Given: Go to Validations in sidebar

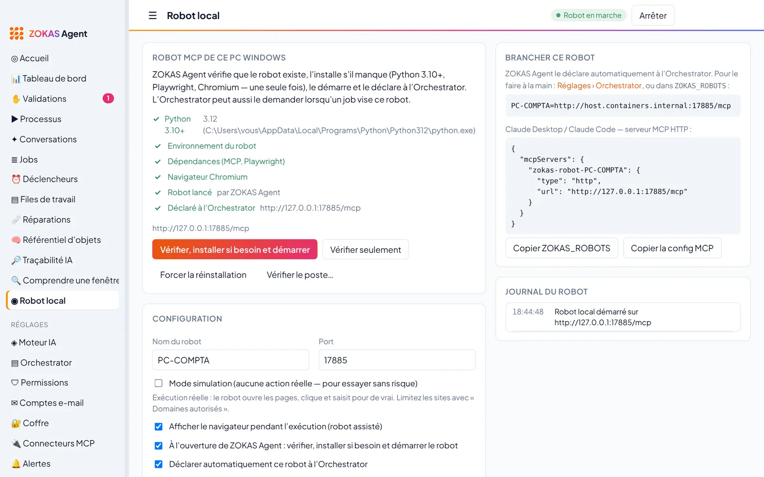Looking at the screenshot, I should [x=63, y=99].
